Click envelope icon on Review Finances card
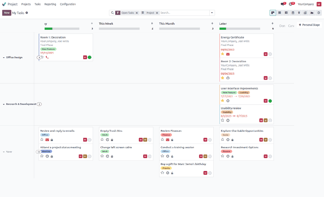Screen dimensions: 324x197 coord(168,140)
